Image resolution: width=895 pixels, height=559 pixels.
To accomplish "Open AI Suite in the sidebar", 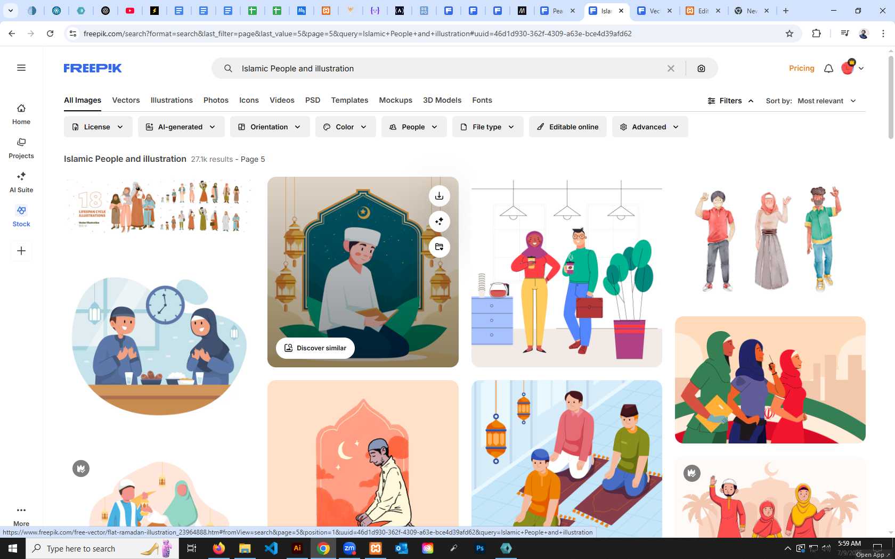I will [21, 183].
